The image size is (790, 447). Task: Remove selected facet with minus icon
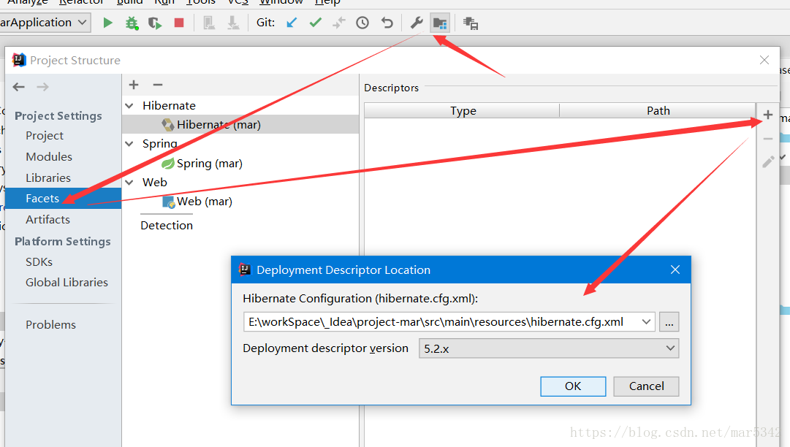158,85
